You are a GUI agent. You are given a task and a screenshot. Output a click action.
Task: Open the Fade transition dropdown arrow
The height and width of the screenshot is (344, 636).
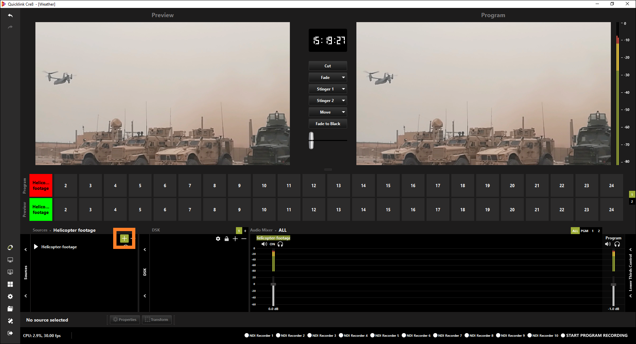(343, 78)
